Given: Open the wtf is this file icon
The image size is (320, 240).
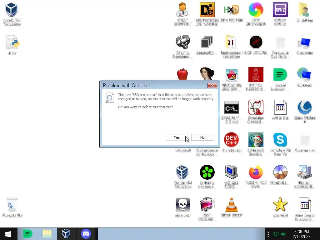Looking at the screenshot, I should point(280,110).
